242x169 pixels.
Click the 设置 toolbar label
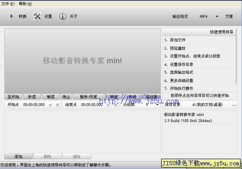(x=48, y=16)
